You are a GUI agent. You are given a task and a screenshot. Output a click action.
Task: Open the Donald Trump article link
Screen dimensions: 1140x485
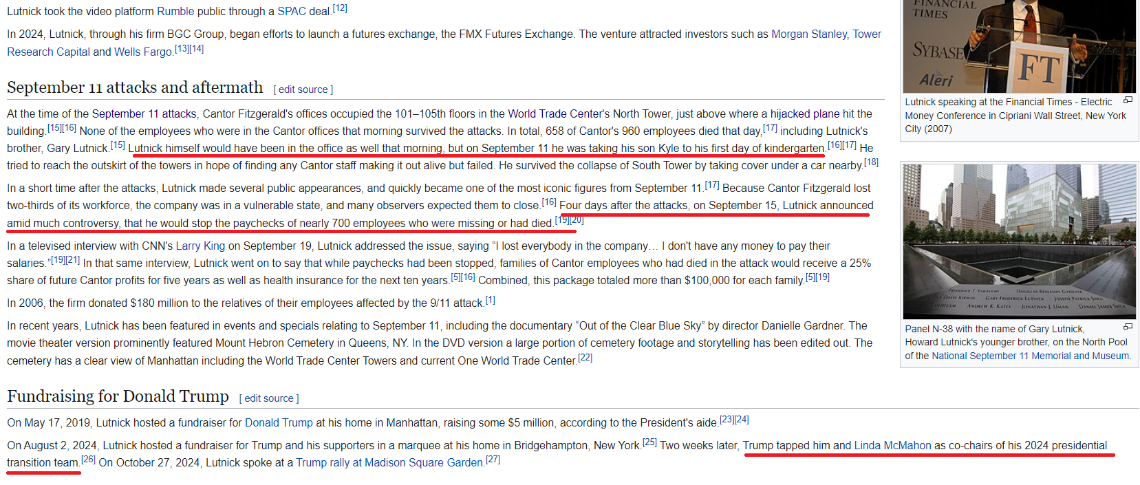click(x=279, y=422)
